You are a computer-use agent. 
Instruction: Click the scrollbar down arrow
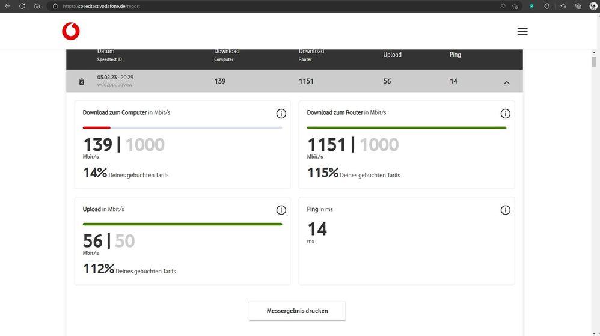593,333
